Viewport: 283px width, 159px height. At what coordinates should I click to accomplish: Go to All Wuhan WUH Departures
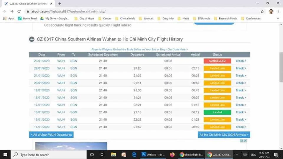(x=51, y=135)
